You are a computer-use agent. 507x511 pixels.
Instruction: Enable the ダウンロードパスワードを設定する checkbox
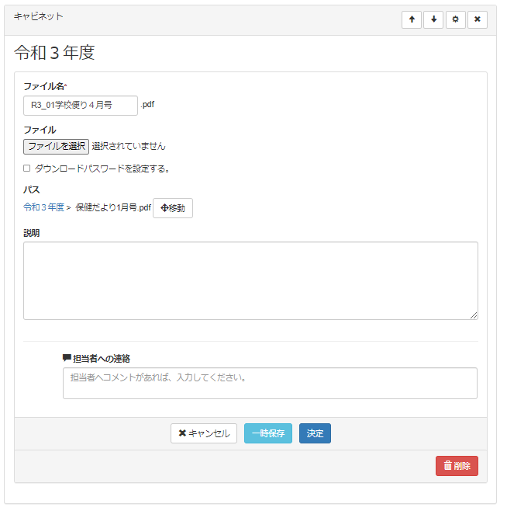click(x=27, y=168)
